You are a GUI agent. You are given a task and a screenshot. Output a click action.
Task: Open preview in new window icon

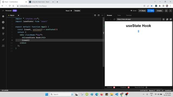click(x=167, y=19)
